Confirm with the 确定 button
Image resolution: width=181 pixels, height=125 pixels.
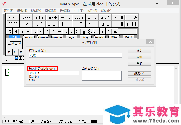(x=139, y=51)
